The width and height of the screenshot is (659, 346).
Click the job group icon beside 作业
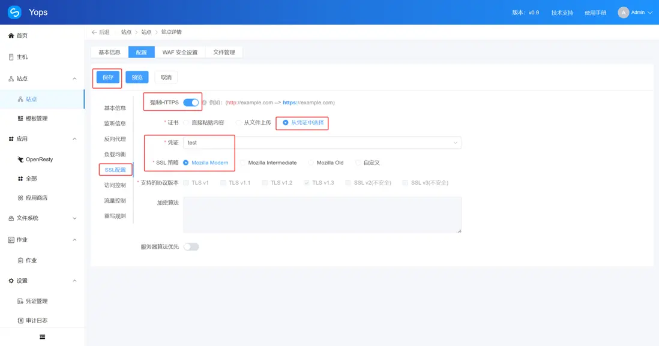coord(11,240)
